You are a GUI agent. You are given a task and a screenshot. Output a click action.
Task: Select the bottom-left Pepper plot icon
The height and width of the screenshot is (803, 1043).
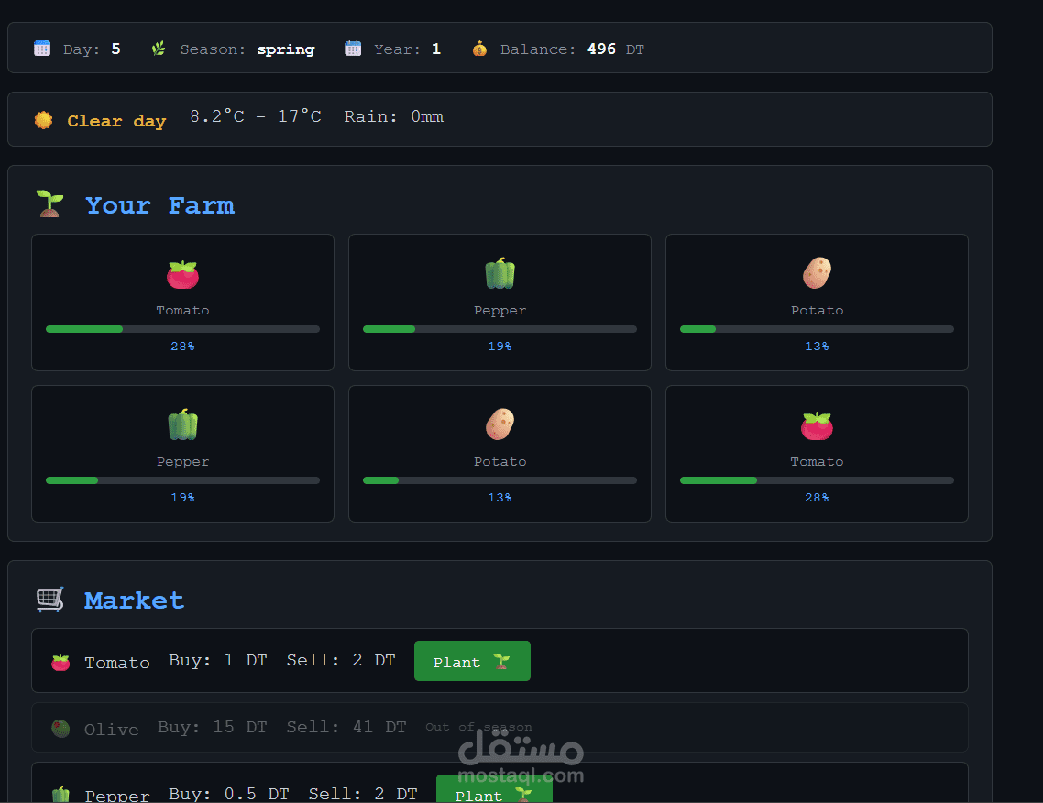click(x=183, y=424)
